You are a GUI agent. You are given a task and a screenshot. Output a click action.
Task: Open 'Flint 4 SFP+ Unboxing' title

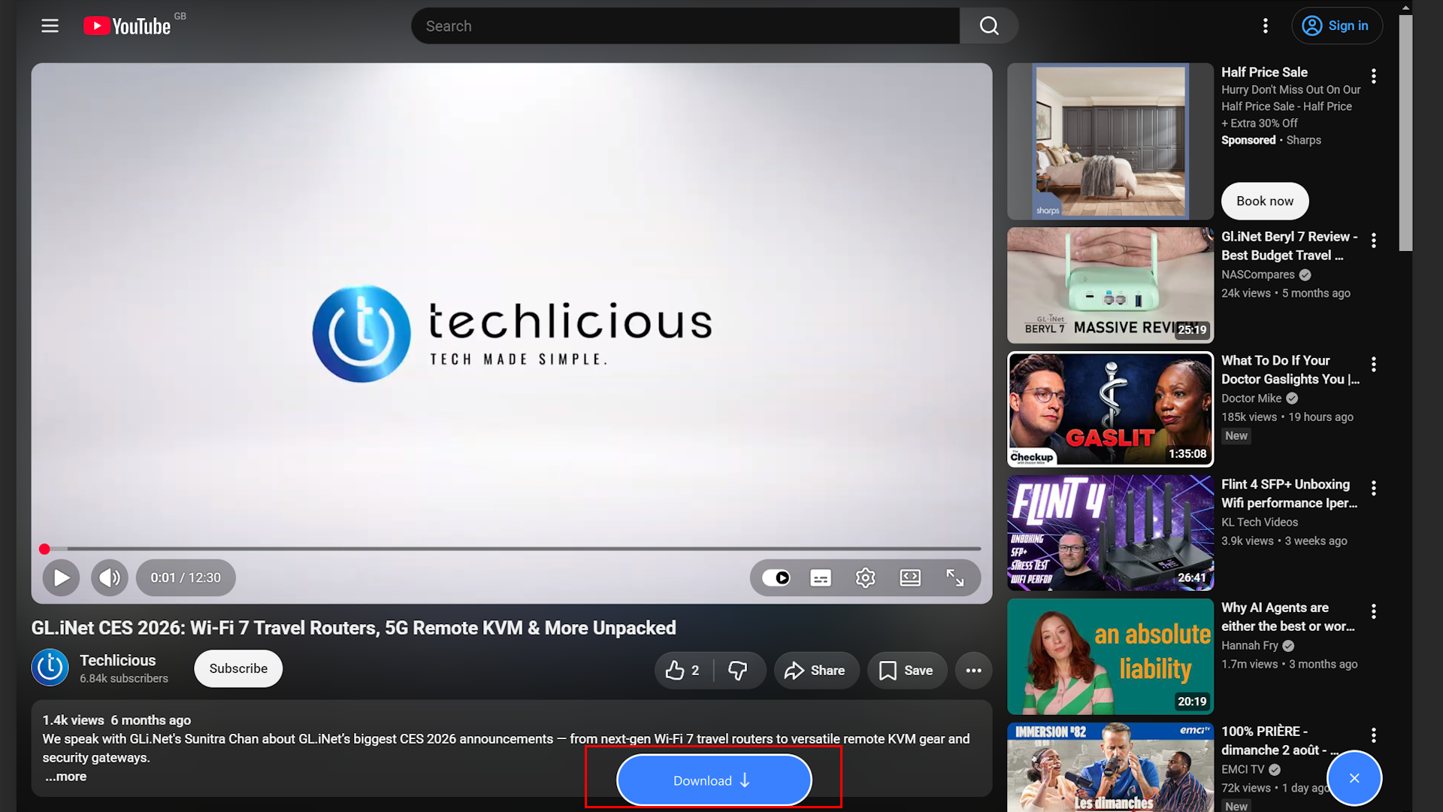(1290, 493)
